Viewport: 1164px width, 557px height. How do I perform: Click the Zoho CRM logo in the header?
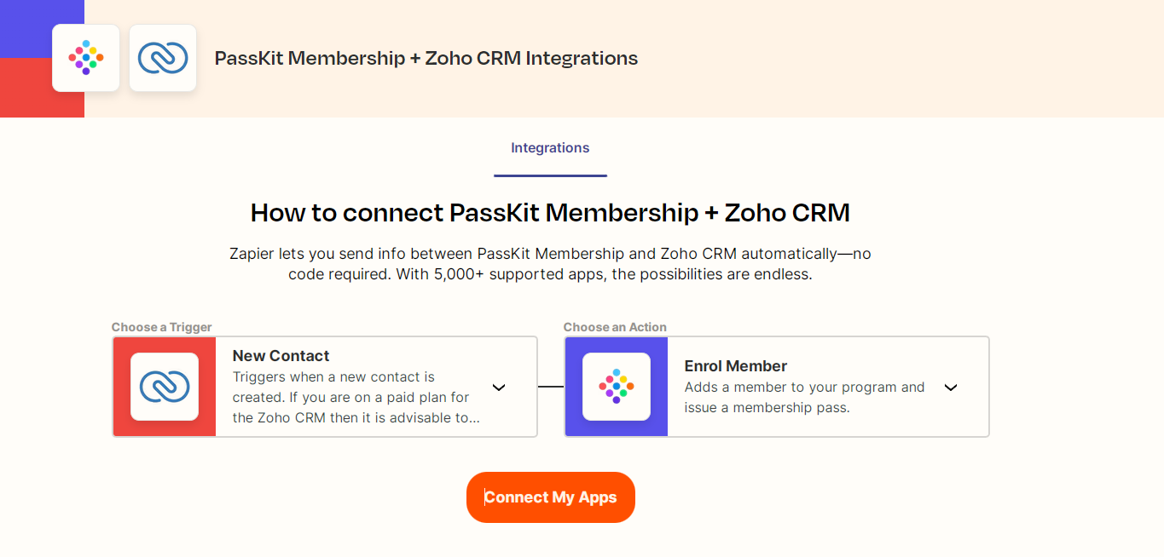(x=163, y=58)
